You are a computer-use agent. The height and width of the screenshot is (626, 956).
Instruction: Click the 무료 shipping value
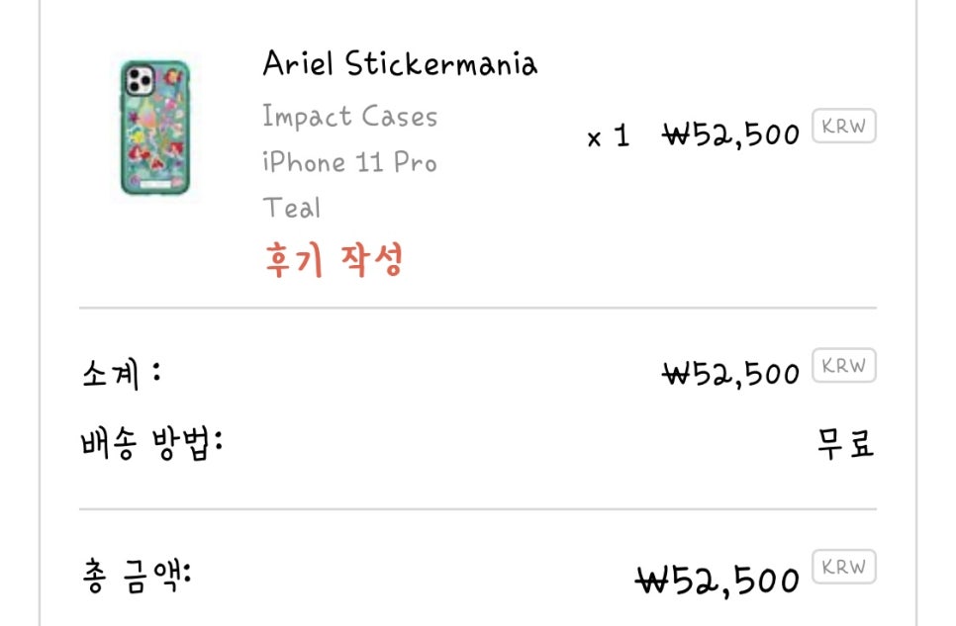(x=845, y=445)
